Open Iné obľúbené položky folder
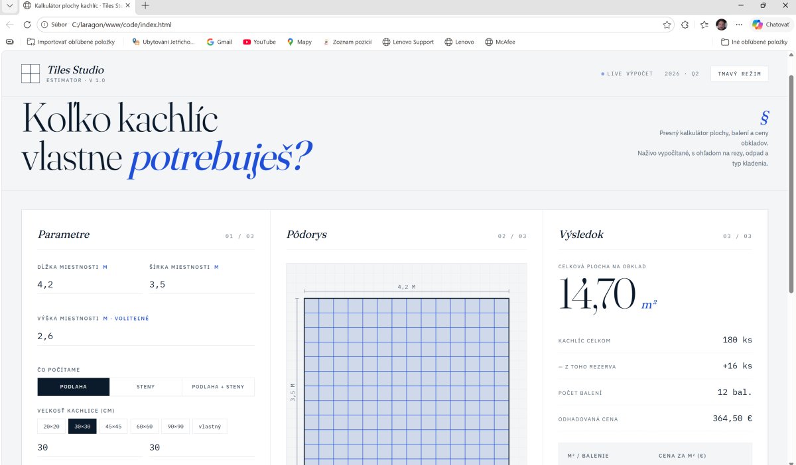Screen dimensions: 796x465 pos(754,42)
